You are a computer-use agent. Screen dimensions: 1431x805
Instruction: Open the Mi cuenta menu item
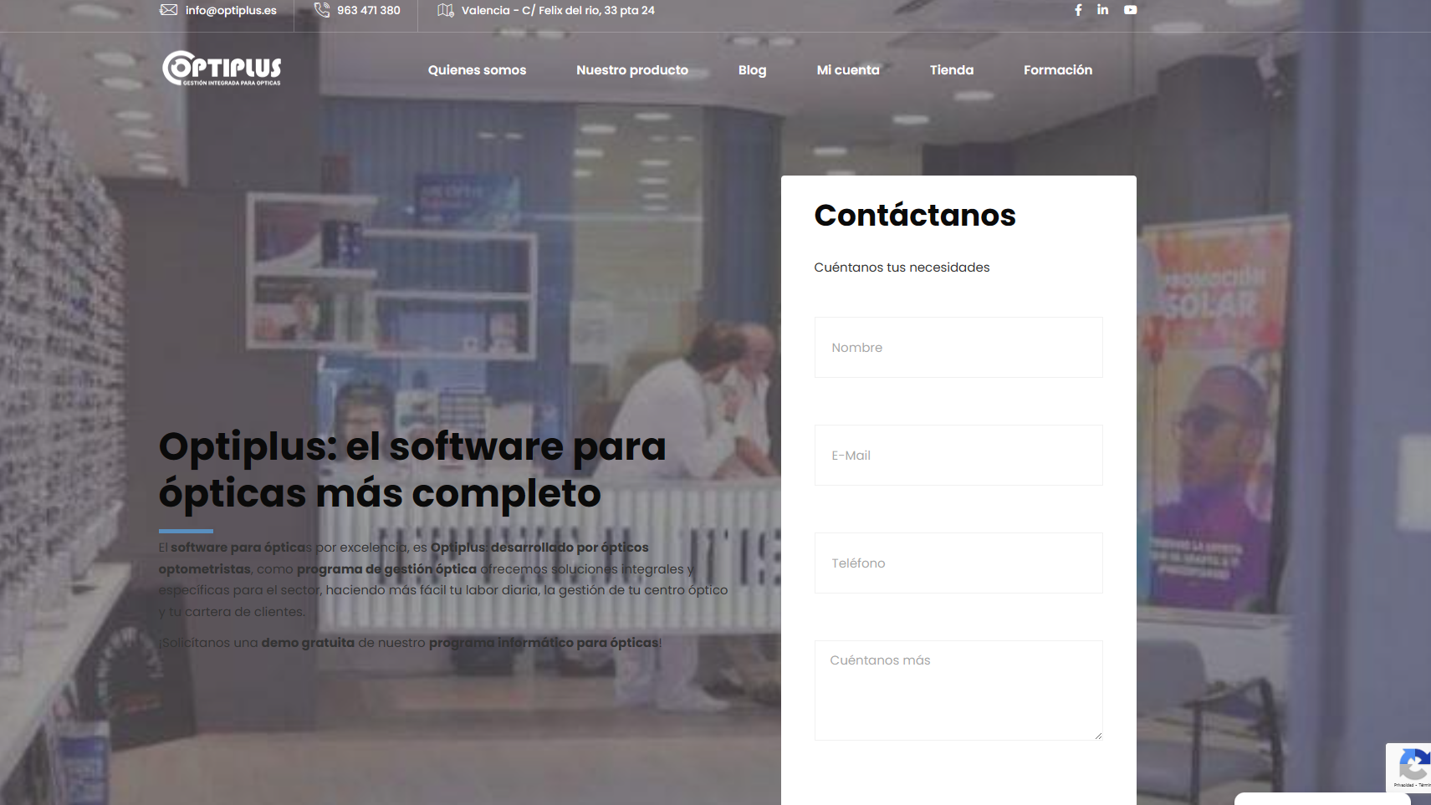coord(848,70)
